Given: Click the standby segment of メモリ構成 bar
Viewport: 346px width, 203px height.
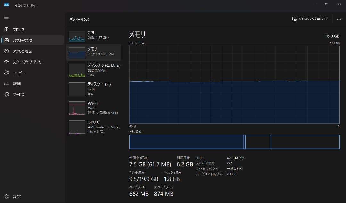Looking at the screenshot, I should (x=258, y=142).
